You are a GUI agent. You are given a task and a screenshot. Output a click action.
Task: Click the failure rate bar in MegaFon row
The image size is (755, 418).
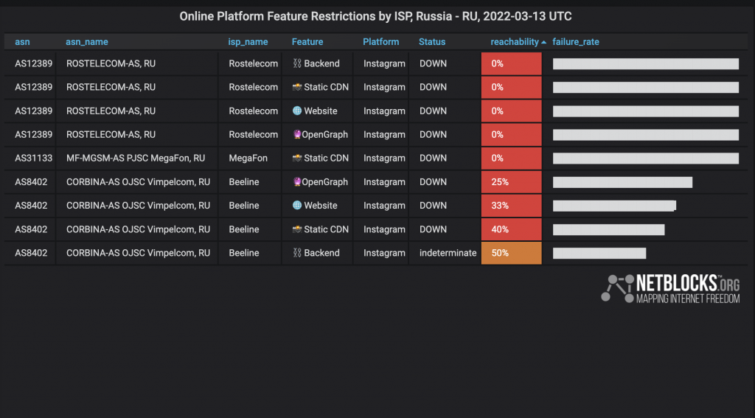tap(645, 159)
